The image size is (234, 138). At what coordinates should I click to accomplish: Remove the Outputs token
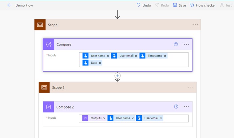104,118
